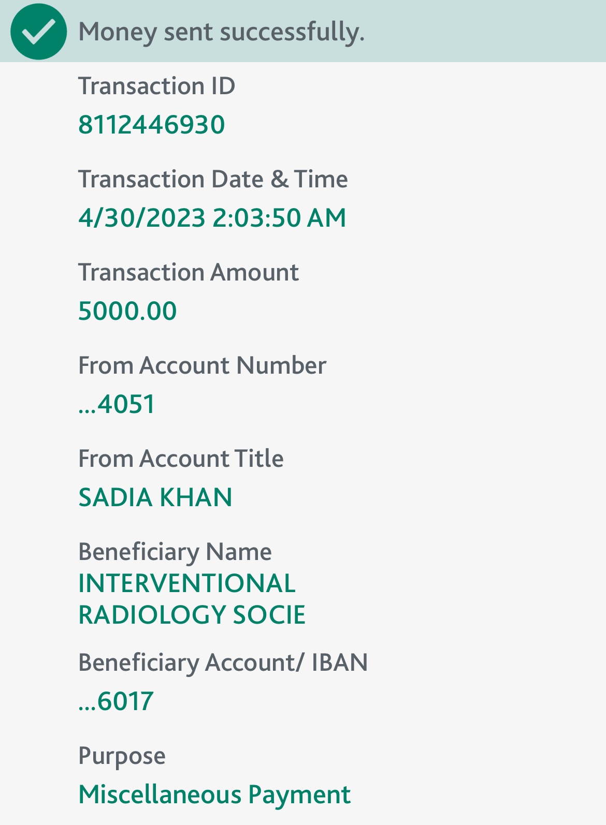The height and width of the screenshot is (825, 606).
Task: Click the account title SADIA KHAN
Action: coord(155,497)
